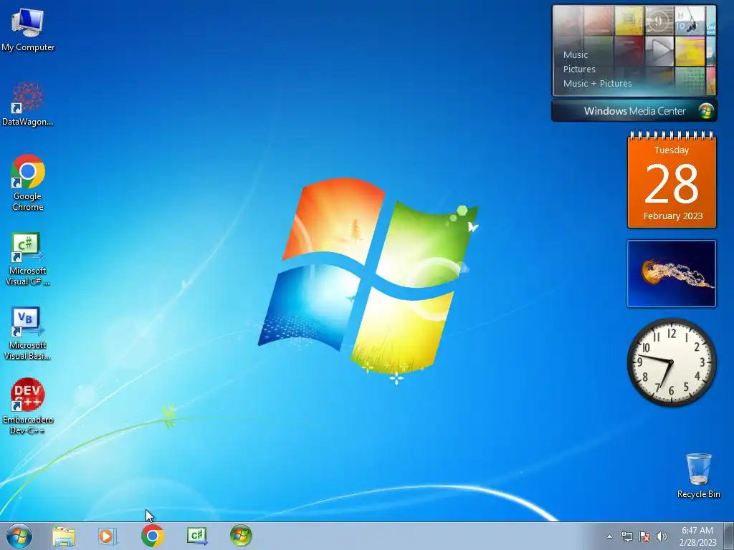This screenshot has height=550, width=734.
Task: Click the jellyfish slideshow gadget picture
Action: [x=671, y=274]
